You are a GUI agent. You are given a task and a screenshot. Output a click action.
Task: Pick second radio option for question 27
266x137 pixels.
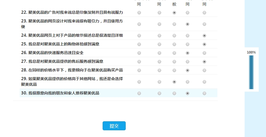(159, 62)
